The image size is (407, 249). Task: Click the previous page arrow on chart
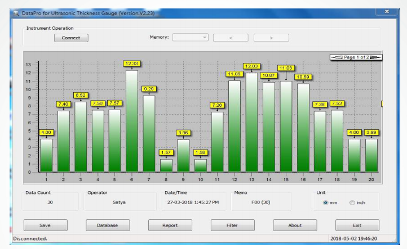click(337, 57)
